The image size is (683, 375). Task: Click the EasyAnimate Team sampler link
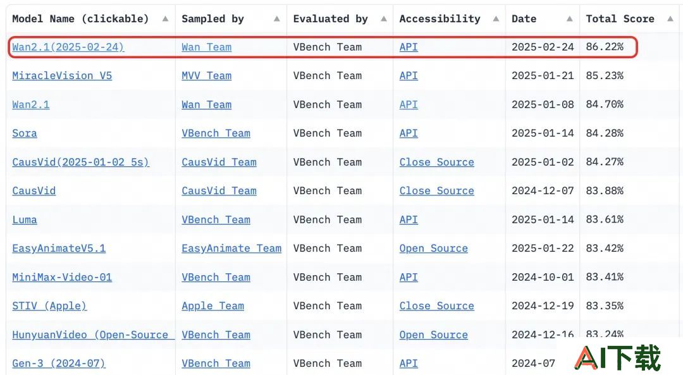[x=231, y=249]
